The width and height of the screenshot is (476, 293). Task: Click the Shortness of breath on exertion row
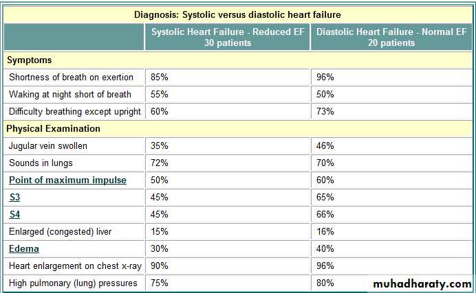click(x=71, y=77)
